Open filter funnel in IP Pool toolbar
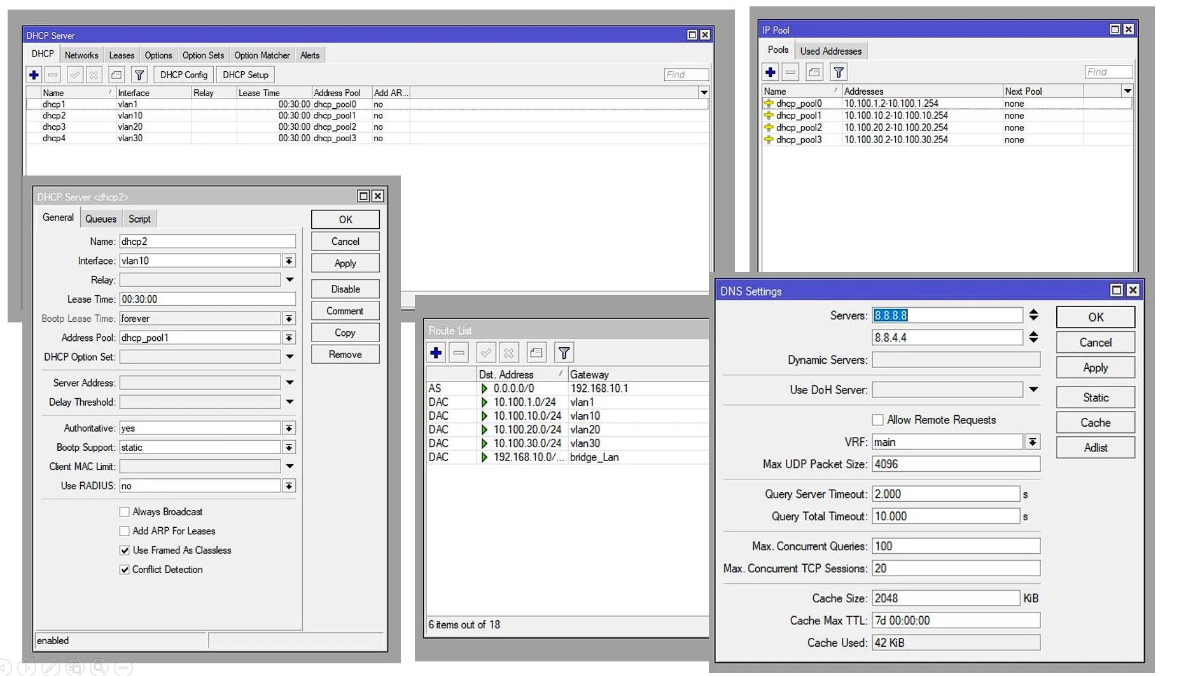1200x676 pixels. (x=839, y=72)
